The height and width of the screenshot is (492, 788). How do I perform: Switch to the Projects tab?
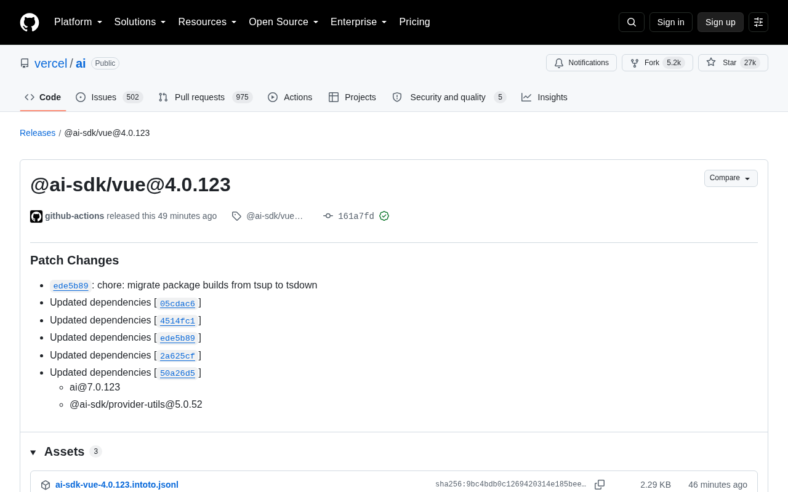[x=352, y=97]
